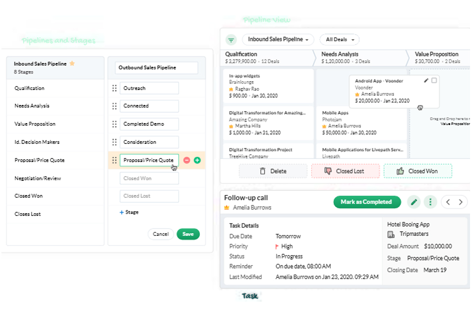Click the Outreach stage input field
Screen dimensions: 472x317
149,88
